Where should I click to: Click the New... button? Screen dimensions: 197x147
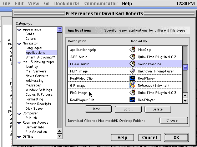click(x=98, y=109)
